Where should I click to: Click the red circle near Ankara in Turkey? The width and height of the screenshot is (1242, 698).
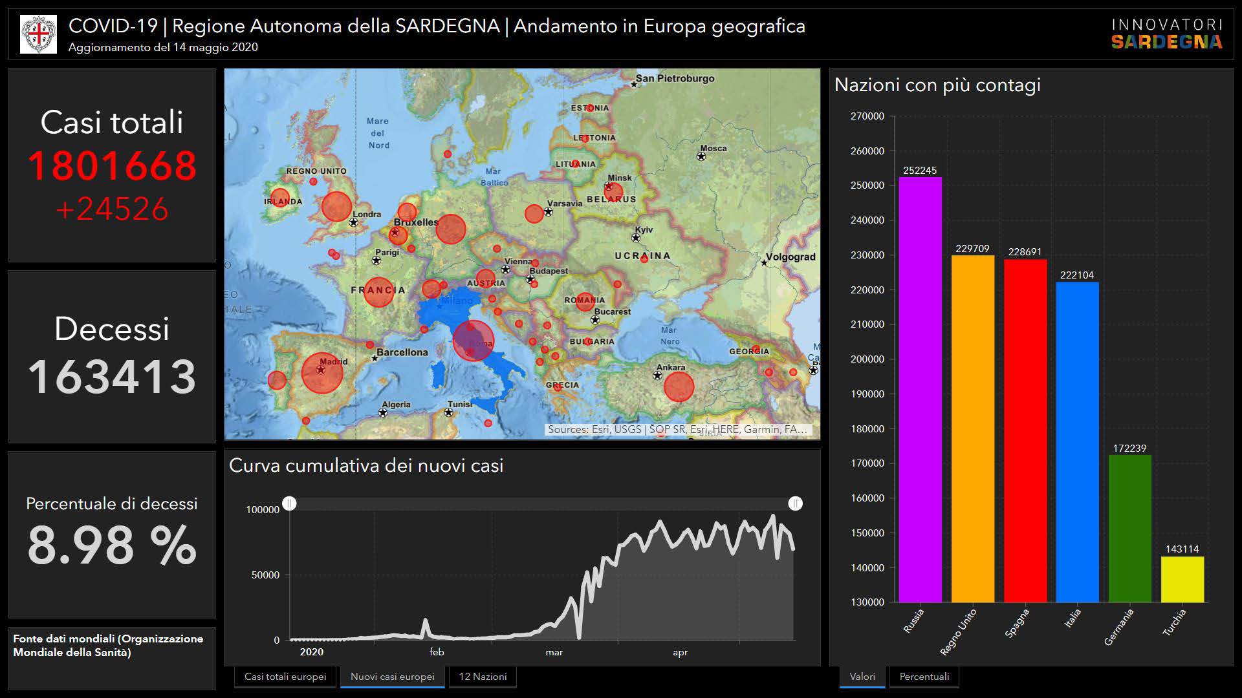(679, 386)
